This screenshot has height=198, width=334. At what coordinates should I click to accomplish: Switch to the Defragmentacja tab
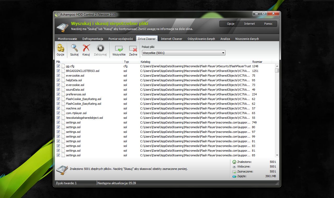pos(93,39)
